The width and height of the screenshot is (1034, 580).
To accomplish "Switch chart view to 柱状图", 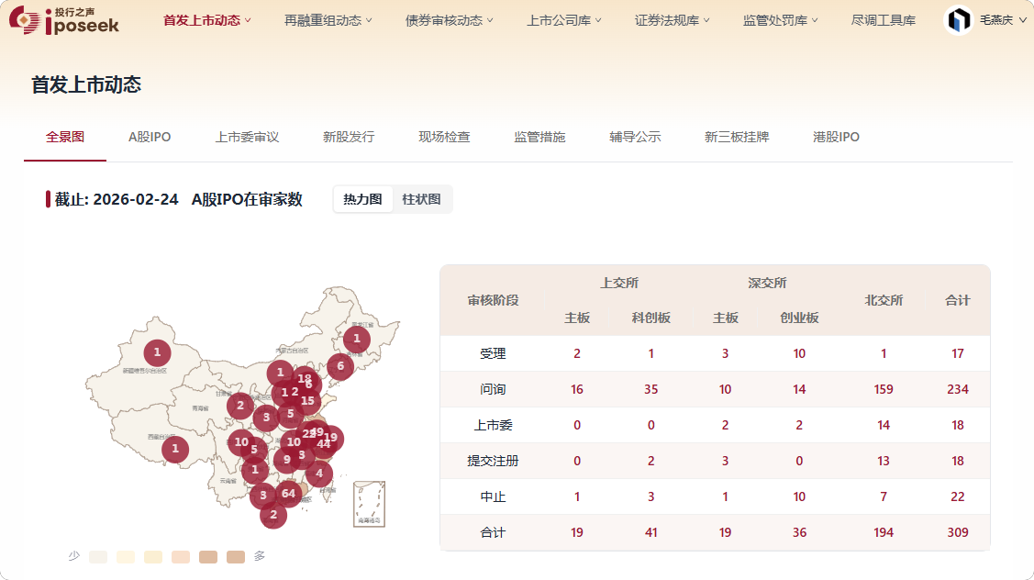I will (x=421, y=199).
